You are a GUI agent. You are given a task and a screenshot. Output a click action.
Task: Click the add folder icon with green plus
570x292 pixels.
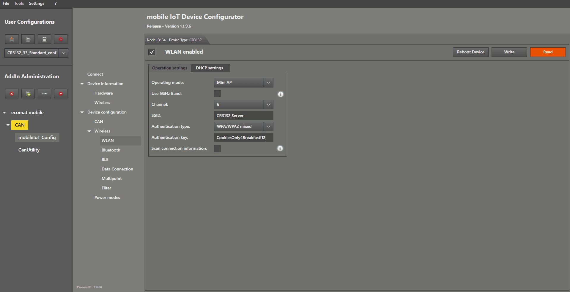click(x=28, y=94)
